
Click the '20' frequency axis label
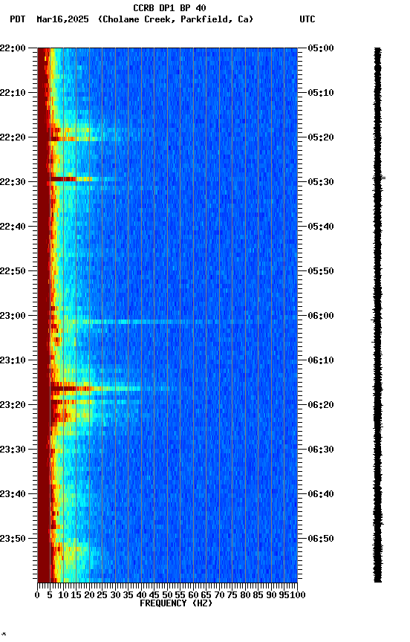tap(89, 595)
